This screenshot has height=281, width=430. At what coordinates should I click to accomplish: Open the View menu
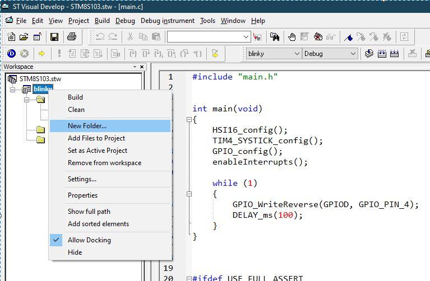(56, 21)
